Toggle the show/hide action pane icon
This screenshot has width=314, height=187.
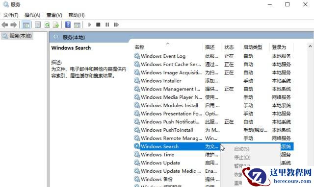[x=77, y=25]
